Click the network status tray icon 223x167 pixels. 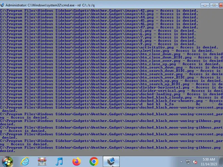point(188,162)
